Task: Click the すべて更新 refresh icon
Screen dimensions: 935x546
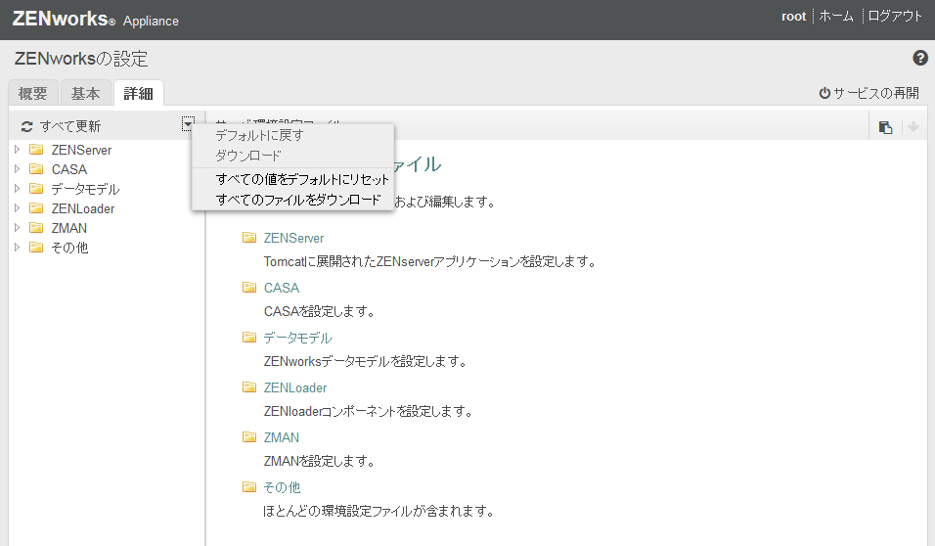Action: coord(27,126)
